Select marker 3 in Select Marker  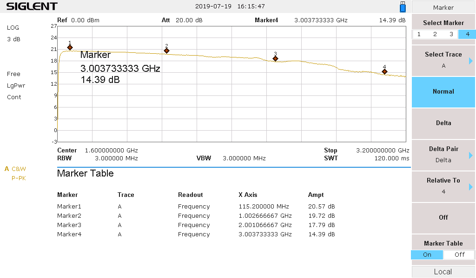point(451,34)
